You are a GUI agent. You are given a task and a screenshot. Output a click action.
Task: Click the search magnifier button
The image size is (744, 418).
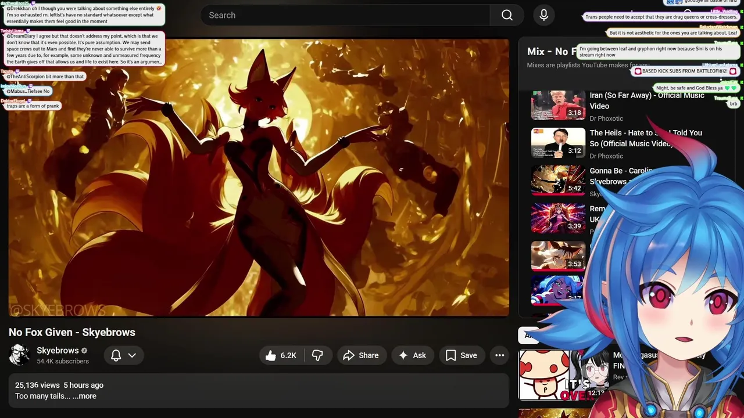[x=507, y=15]
